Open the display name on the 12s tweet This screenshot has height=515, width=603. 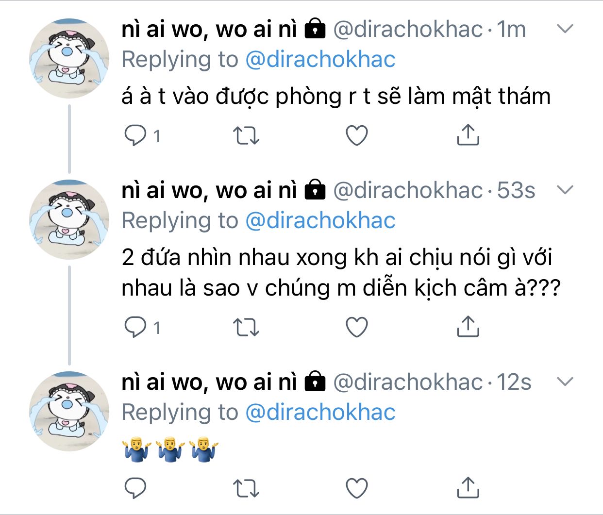(209, 382)
